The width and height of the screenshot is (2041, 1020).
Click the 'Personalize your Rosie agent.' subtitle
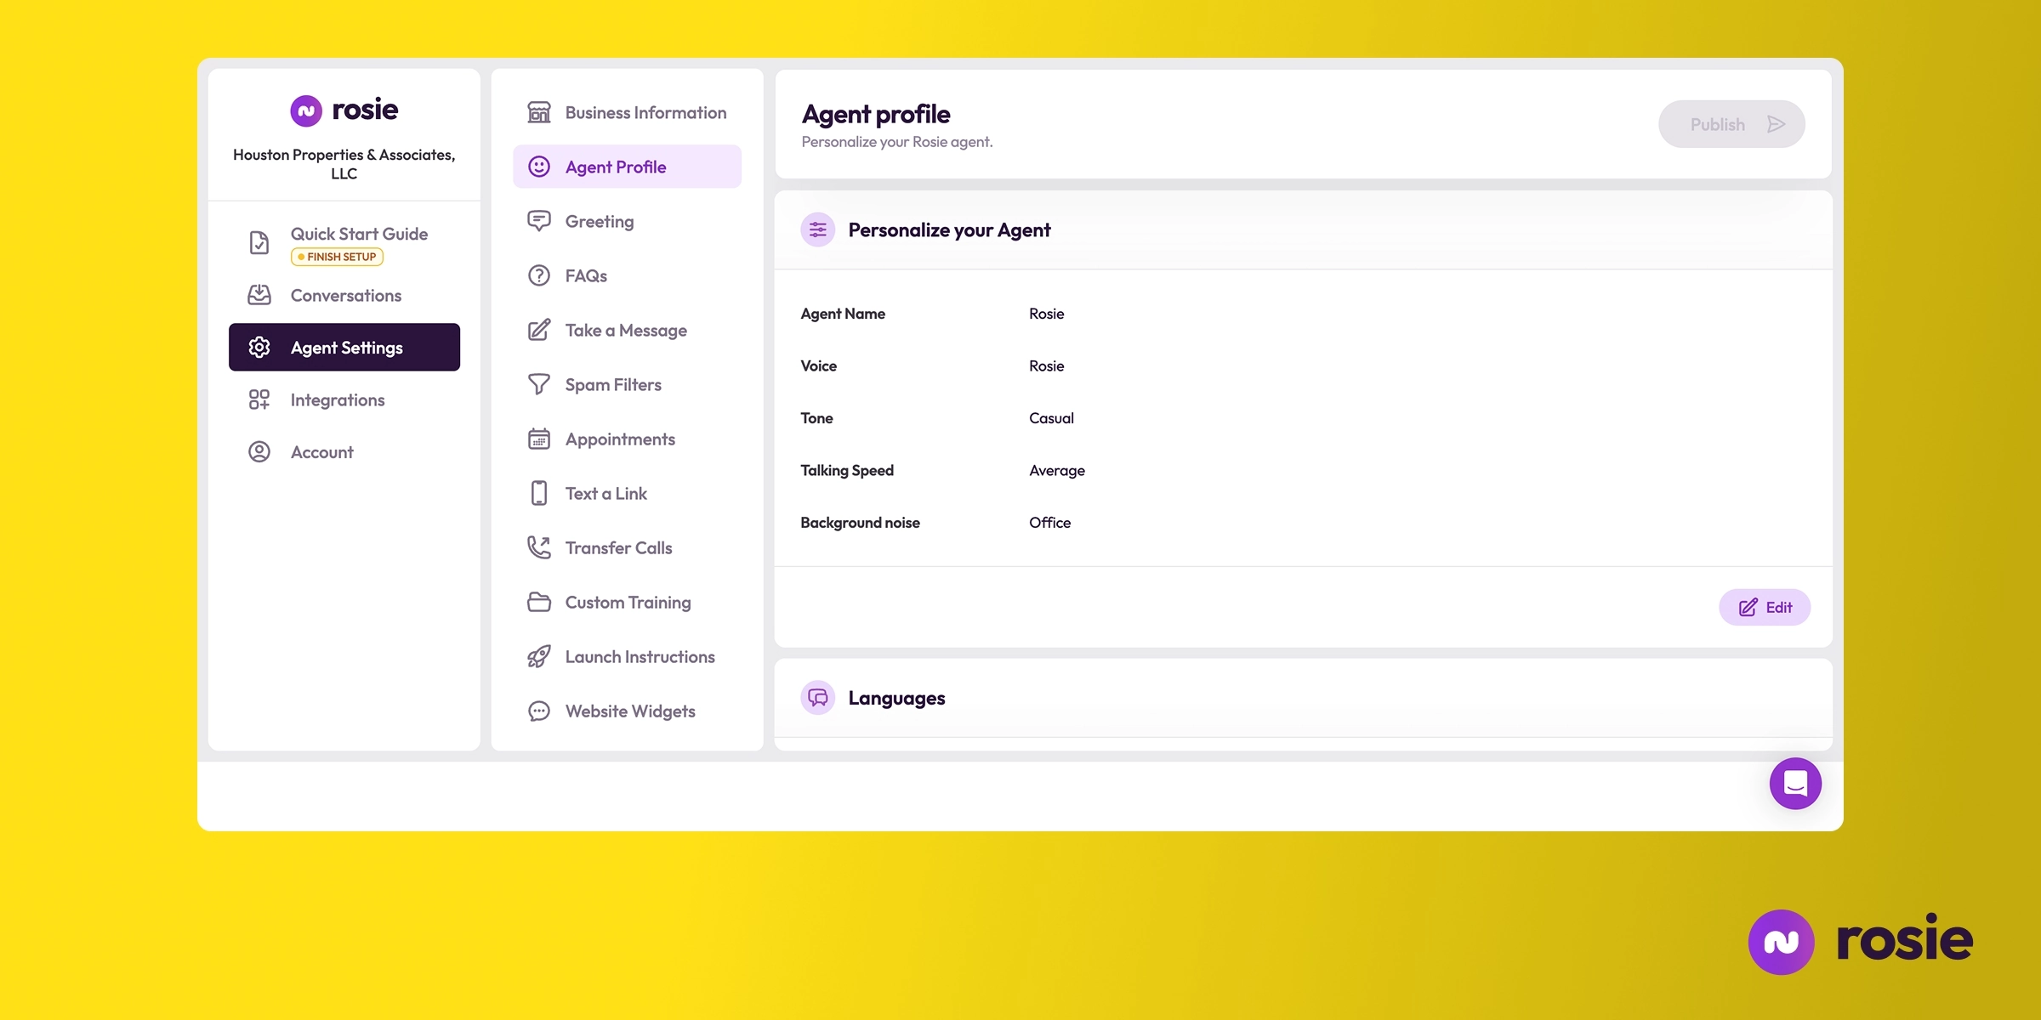(897, 142)
